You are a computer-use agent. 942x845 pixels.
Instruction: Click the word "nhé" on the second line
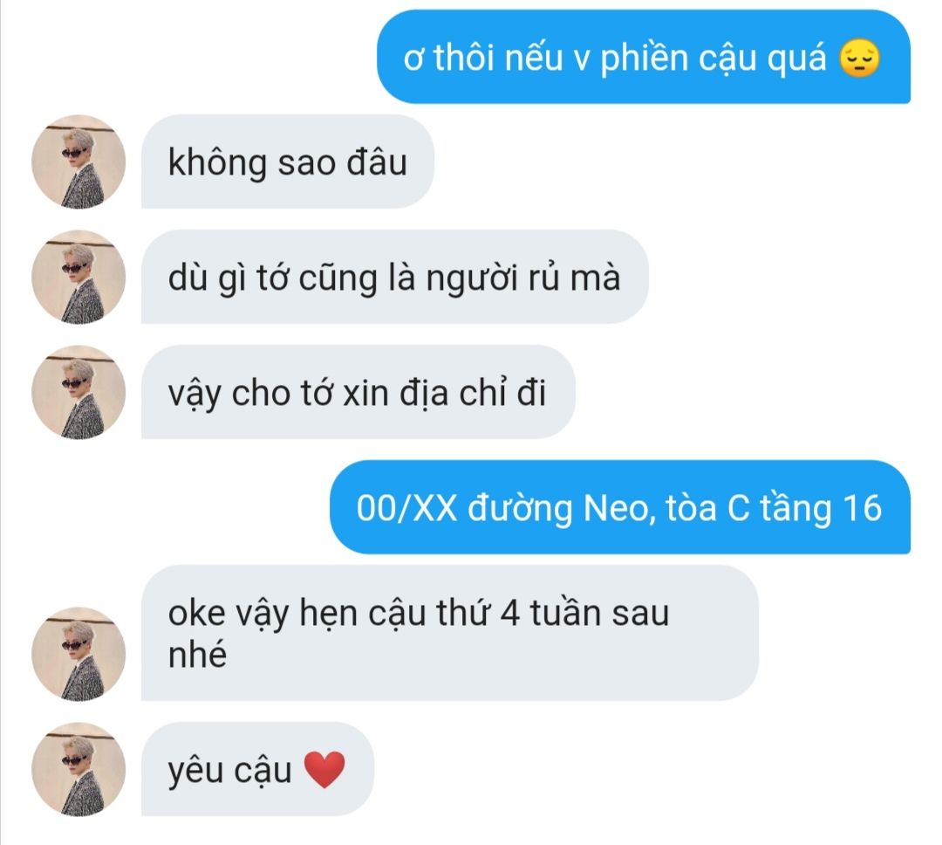(197, 655)
